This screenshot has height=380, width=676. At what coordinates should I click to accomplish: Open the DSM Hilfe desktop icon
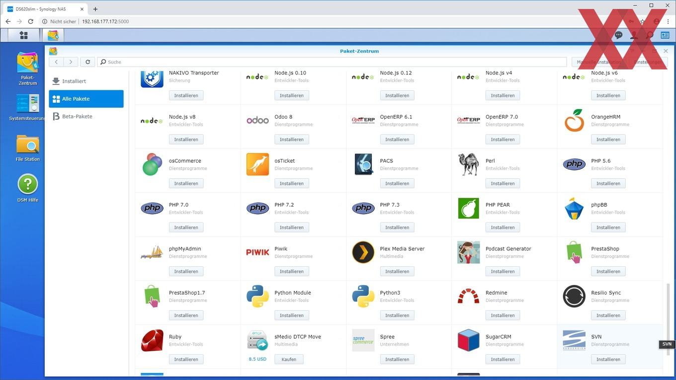(x=27, y=188)
